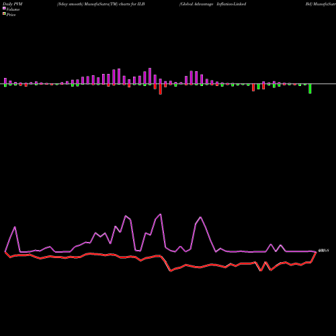Click the "(3day smooth) MunafaSutra(TM) charts for ILB" heading
Viewport: 336px width, 336px height.
click(x=101, y=4)
